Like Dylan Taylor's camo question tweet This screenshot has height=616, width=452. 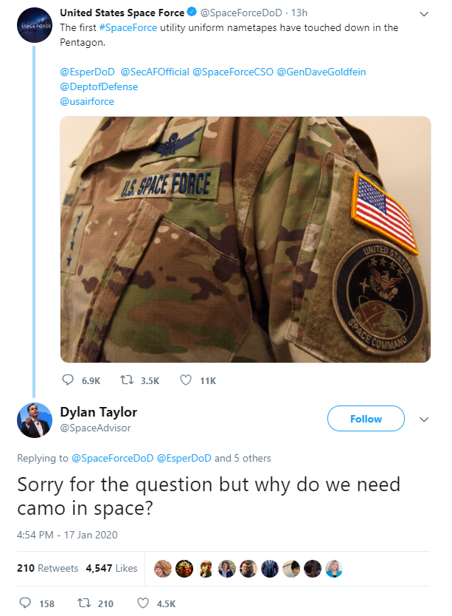coord(145,603)
